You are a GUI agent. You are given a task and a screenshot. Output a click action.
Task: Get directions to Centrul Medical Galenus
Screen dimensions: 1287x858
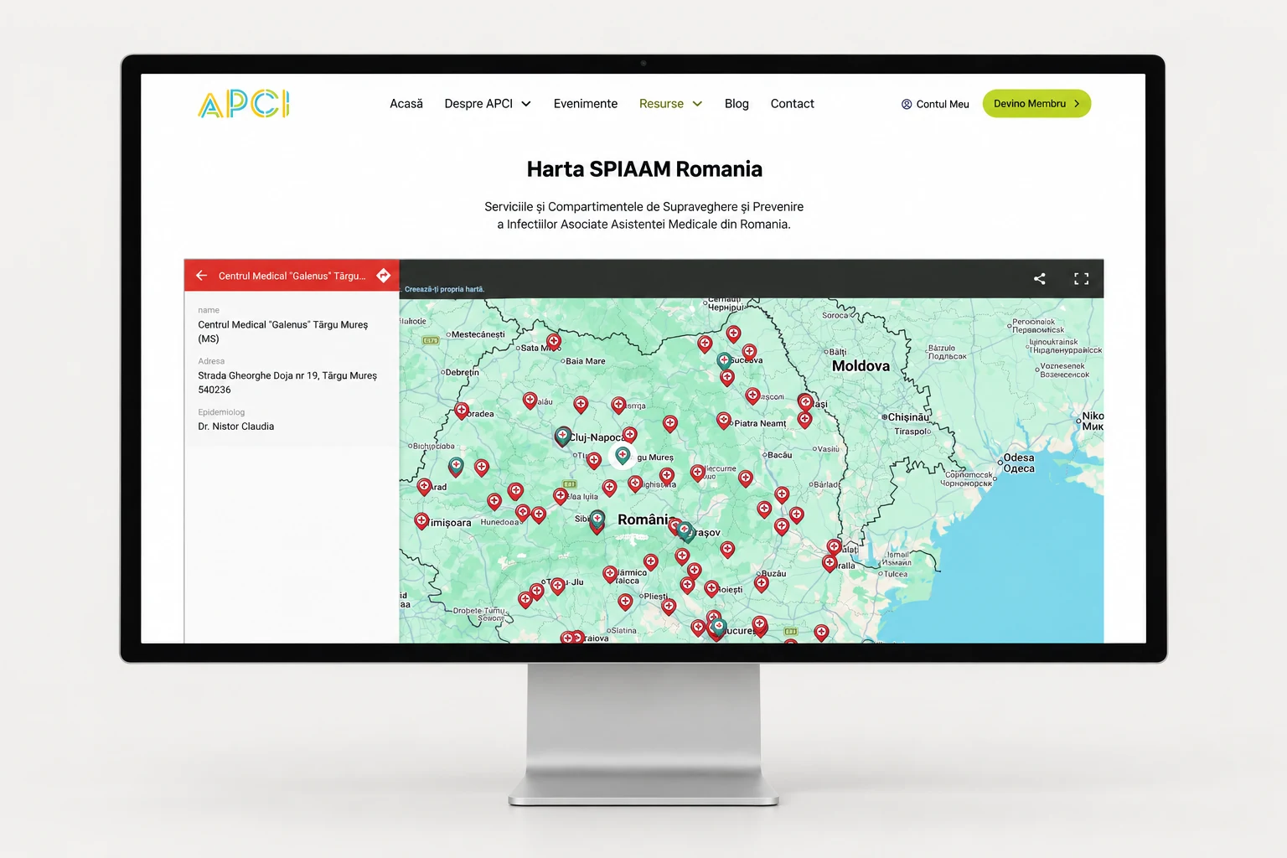coord(383,275)
